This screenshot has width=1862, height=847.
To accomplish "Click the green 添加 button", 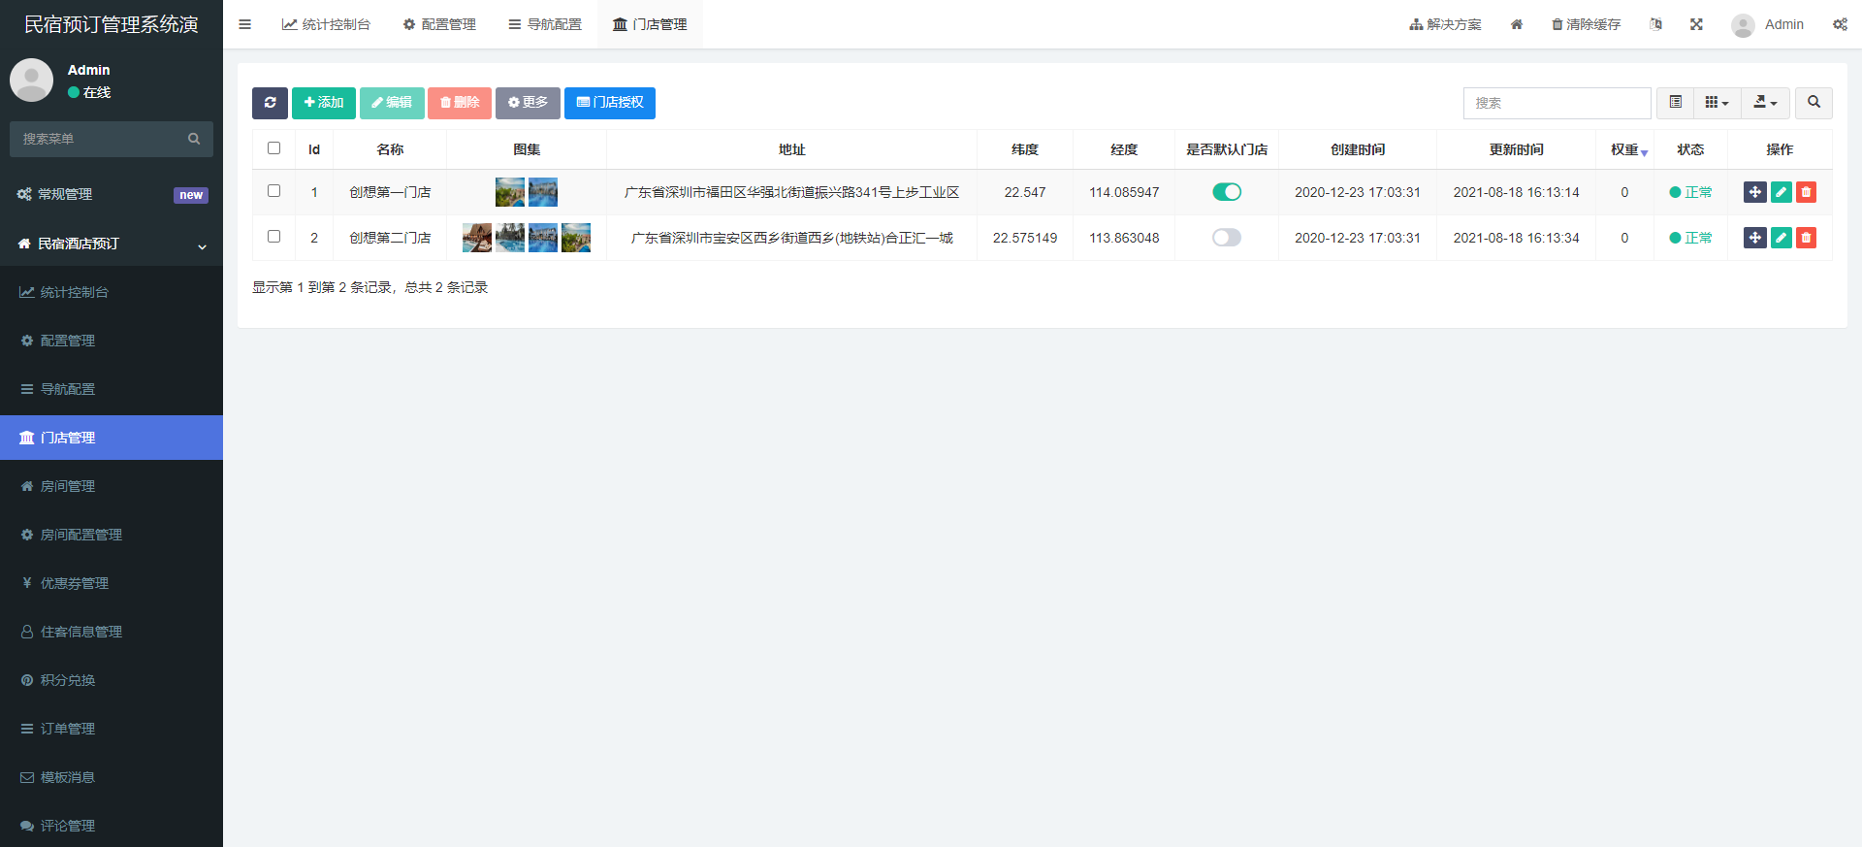I will (x=324, y=103).
